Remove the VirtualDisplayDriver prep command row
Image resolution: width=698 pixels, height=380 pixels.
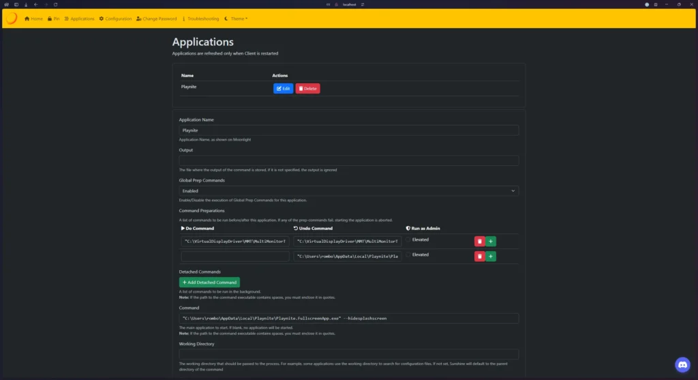479,241
